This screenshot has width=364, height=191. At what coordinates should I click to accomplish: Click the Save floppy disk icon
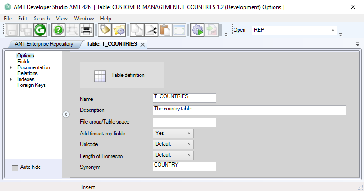click(x=12, y=30)
